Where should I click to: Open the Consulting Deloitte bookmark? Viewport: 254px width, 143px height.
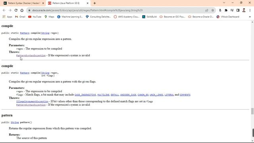[x=98, y=17]
